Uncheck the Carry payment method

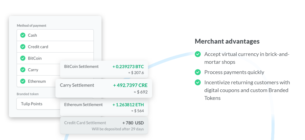[23, 70]
